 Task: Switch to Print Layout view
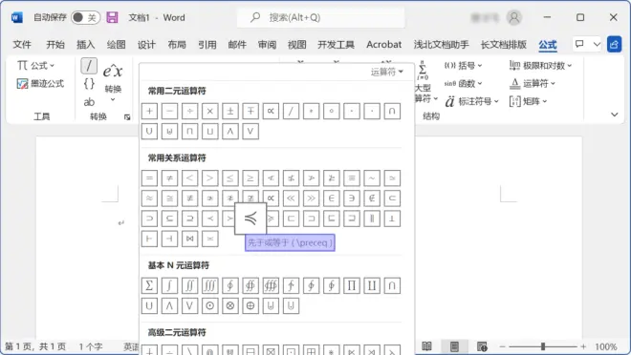click(x=454, y=346)
